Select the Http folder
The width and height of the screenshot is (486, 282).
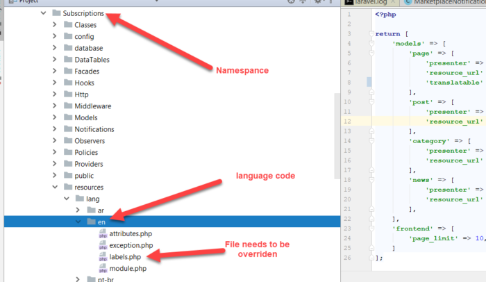click(81, 94)
